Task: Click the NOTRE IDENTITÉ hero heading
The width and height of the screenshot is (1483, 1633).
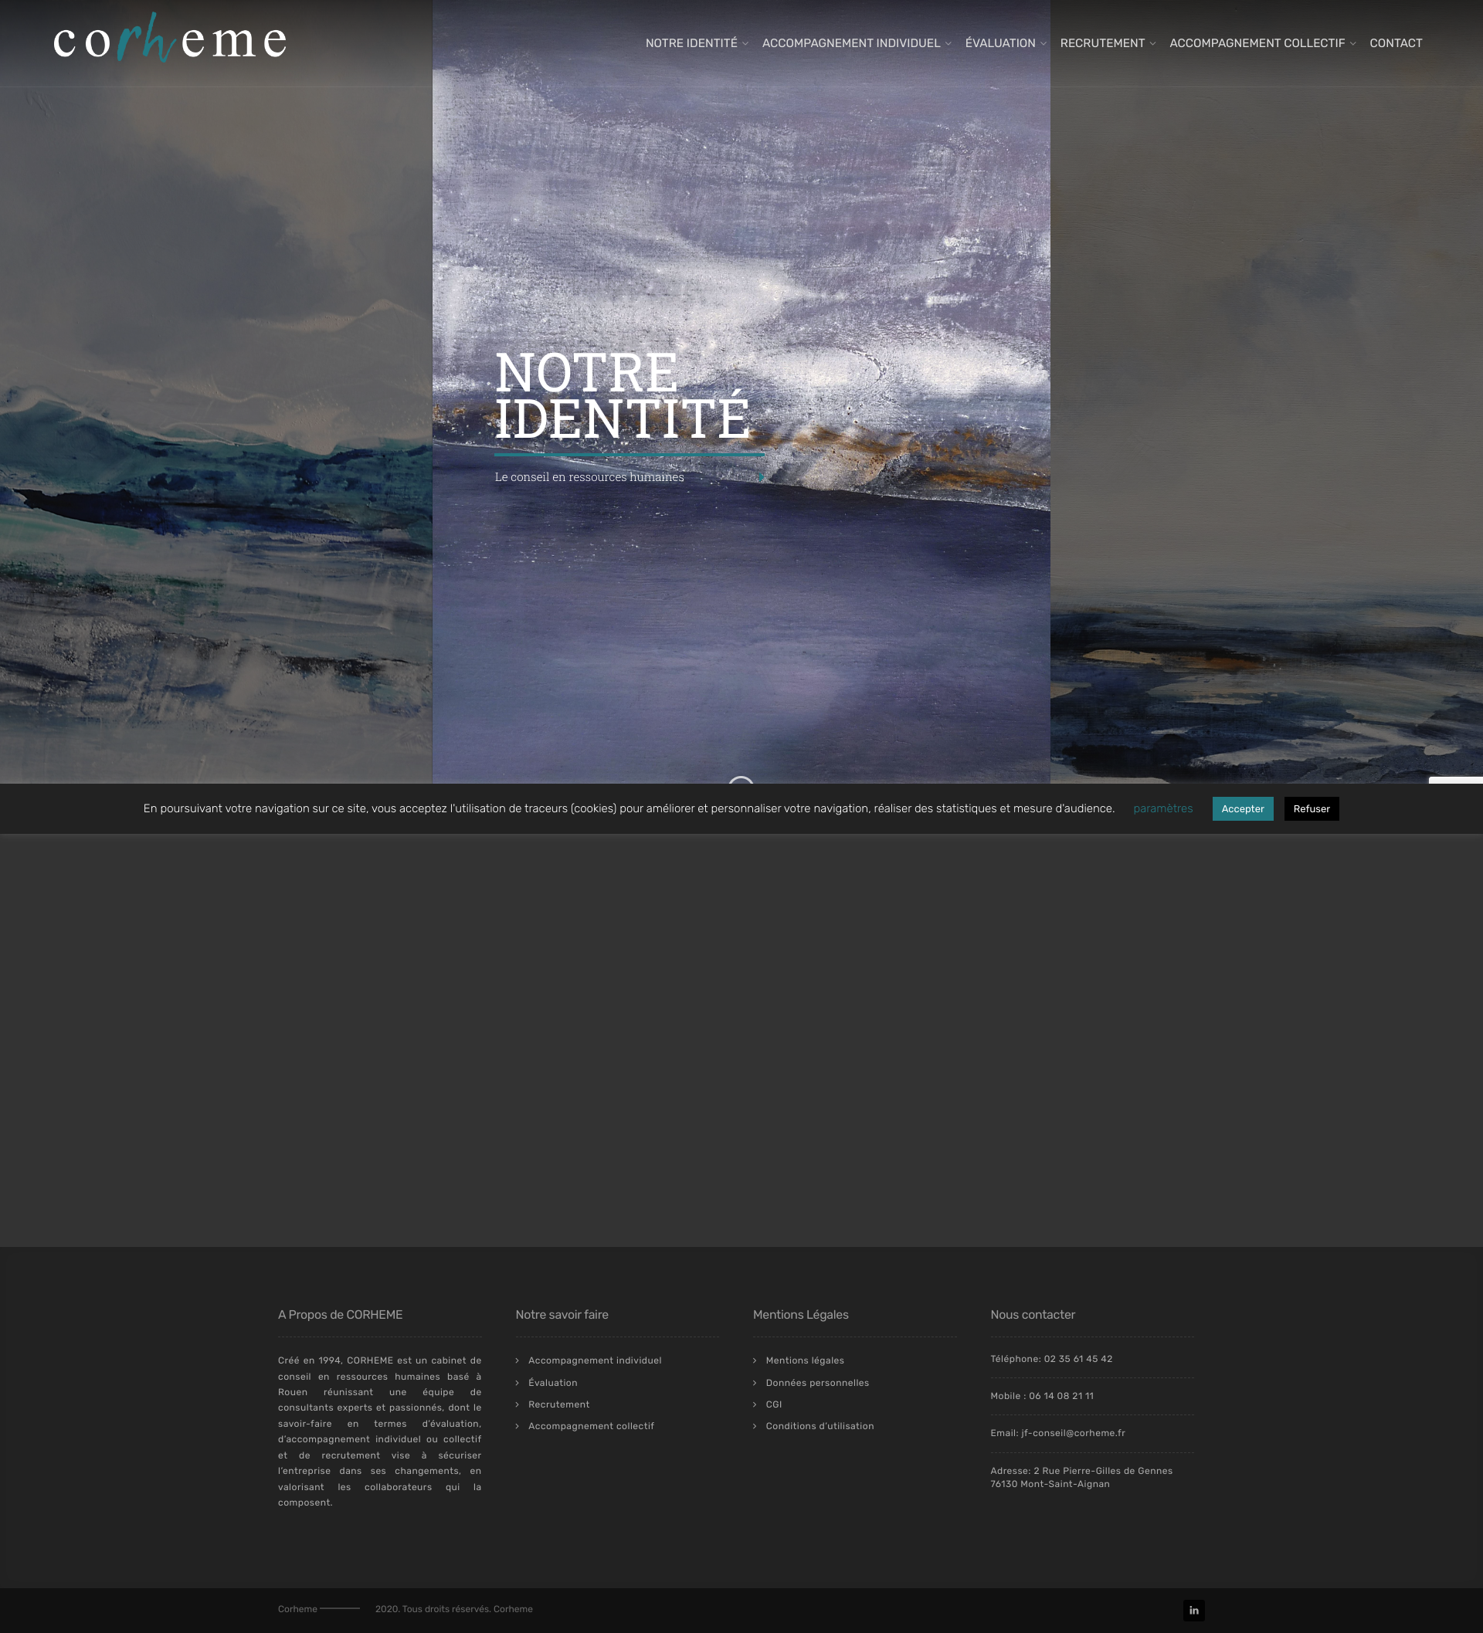Action: point(622,396)
